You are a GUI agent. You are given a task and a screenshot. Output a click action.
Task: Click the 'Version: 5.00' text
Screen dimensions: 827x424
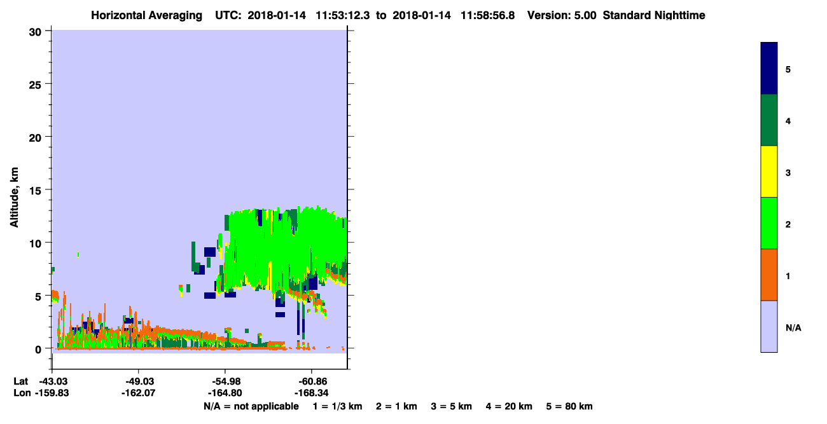562,15
